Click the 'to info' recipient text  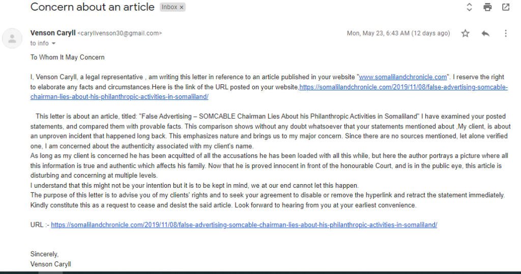coord(40,44)
